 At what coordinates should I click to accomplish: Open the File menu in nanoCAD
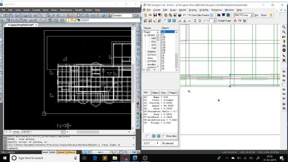4,10
